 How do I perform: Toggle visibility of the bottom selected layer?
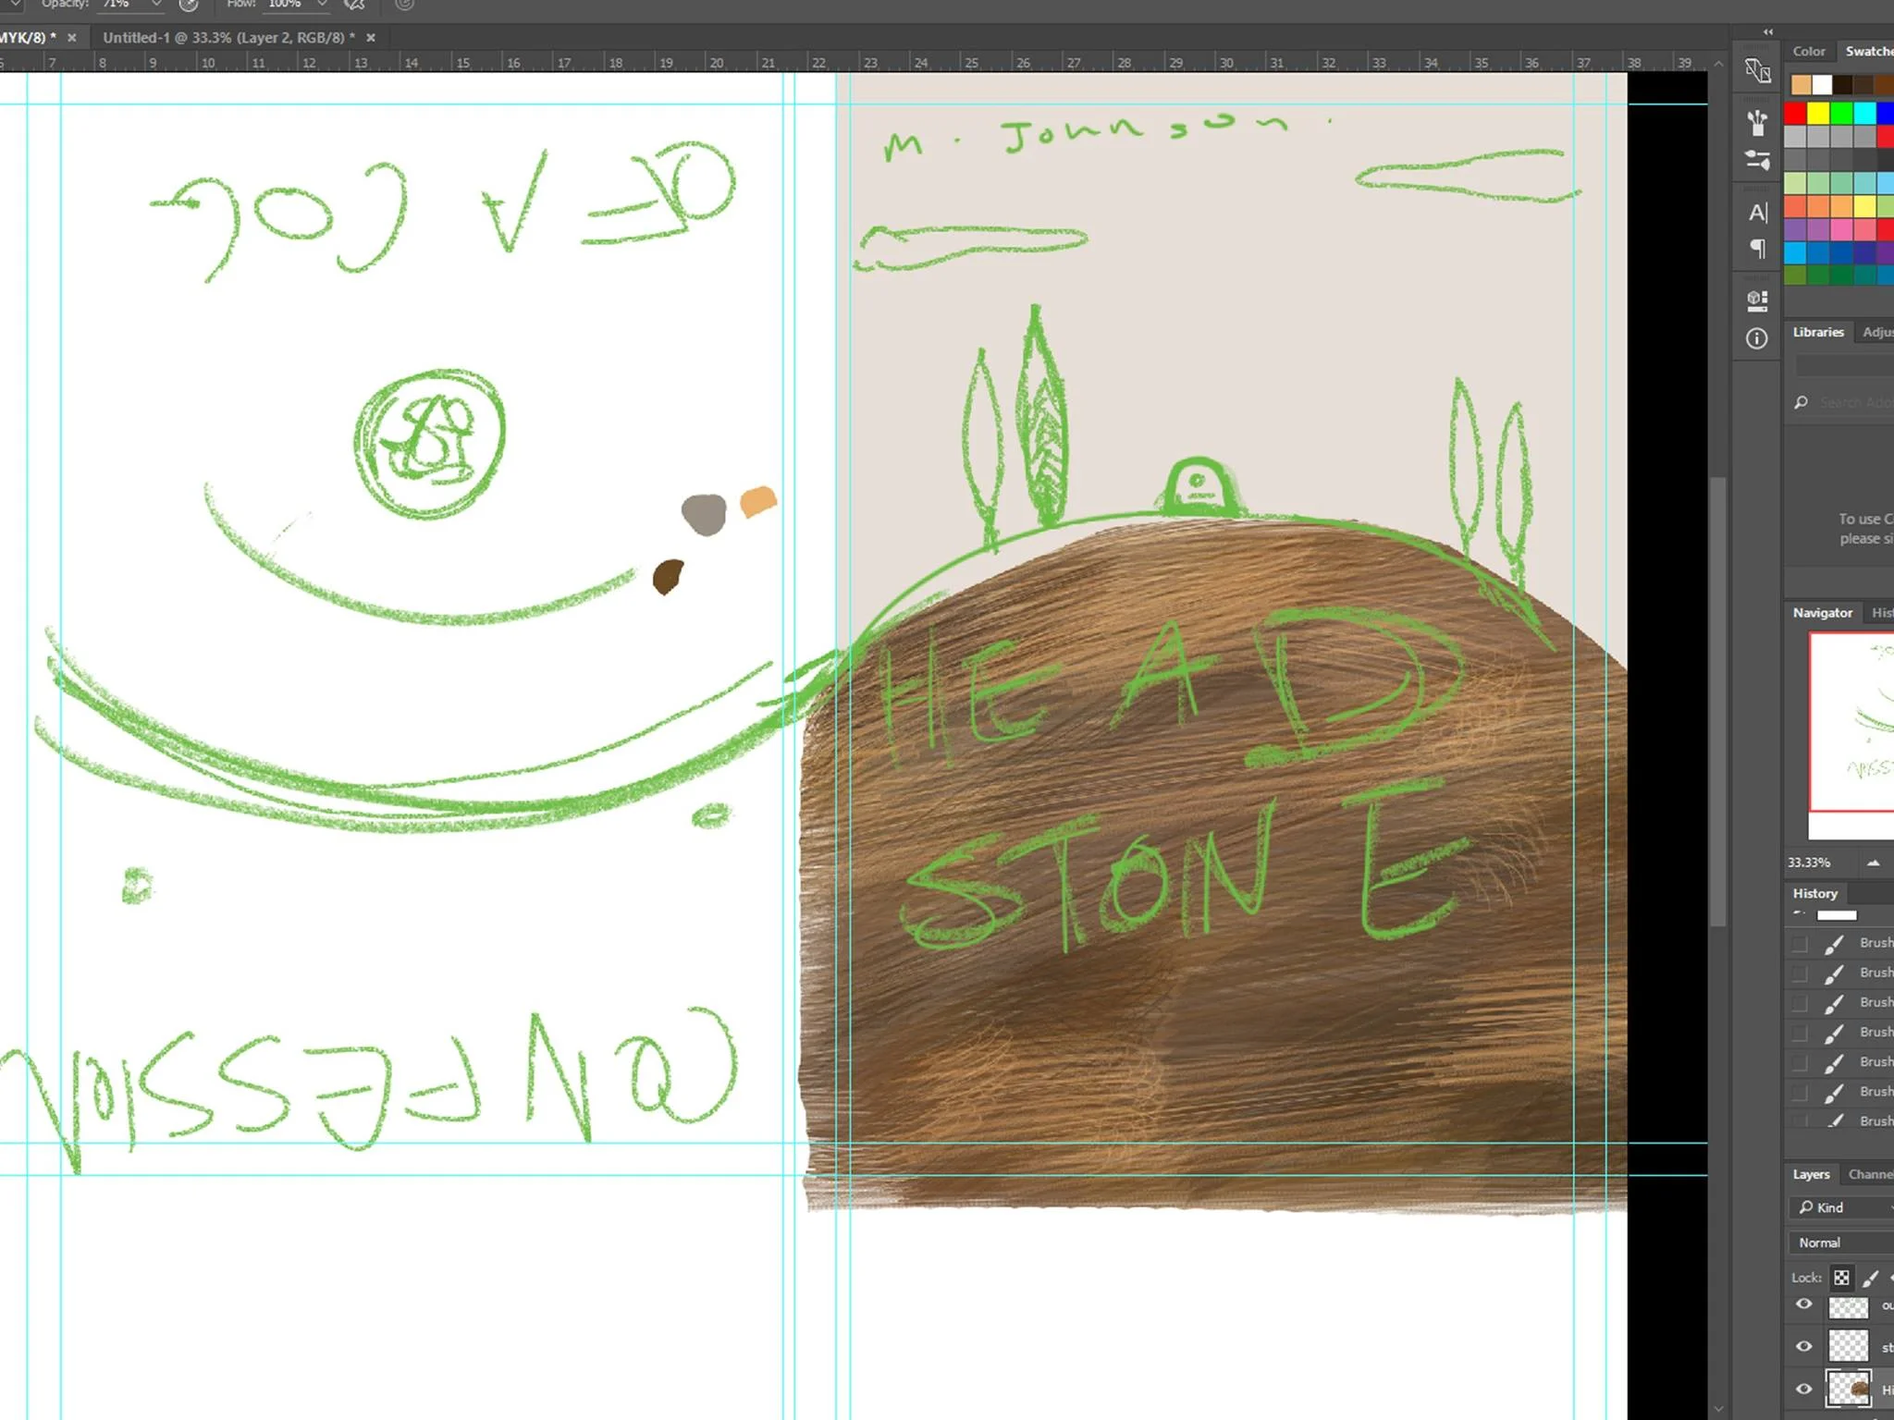1803,1389
